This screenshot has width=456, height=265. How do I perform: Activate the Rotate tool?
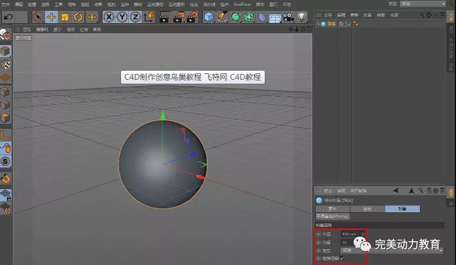point(78,16)
